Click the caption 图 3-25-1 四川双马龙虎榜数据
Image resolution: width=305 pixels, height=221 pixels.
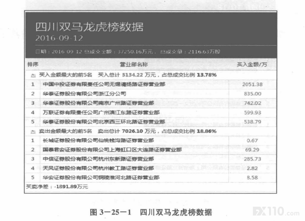[151, 212]
